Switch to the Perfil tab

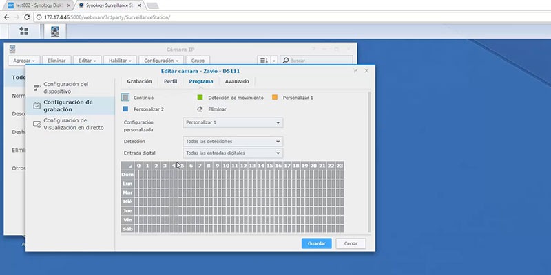(170, 81)
